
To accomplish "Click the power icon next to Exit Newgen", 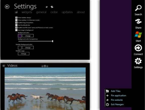I will click(107, 104).
